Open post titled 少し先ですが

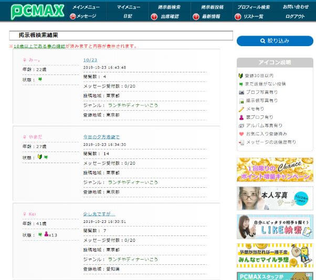click(x=99, y=214)
